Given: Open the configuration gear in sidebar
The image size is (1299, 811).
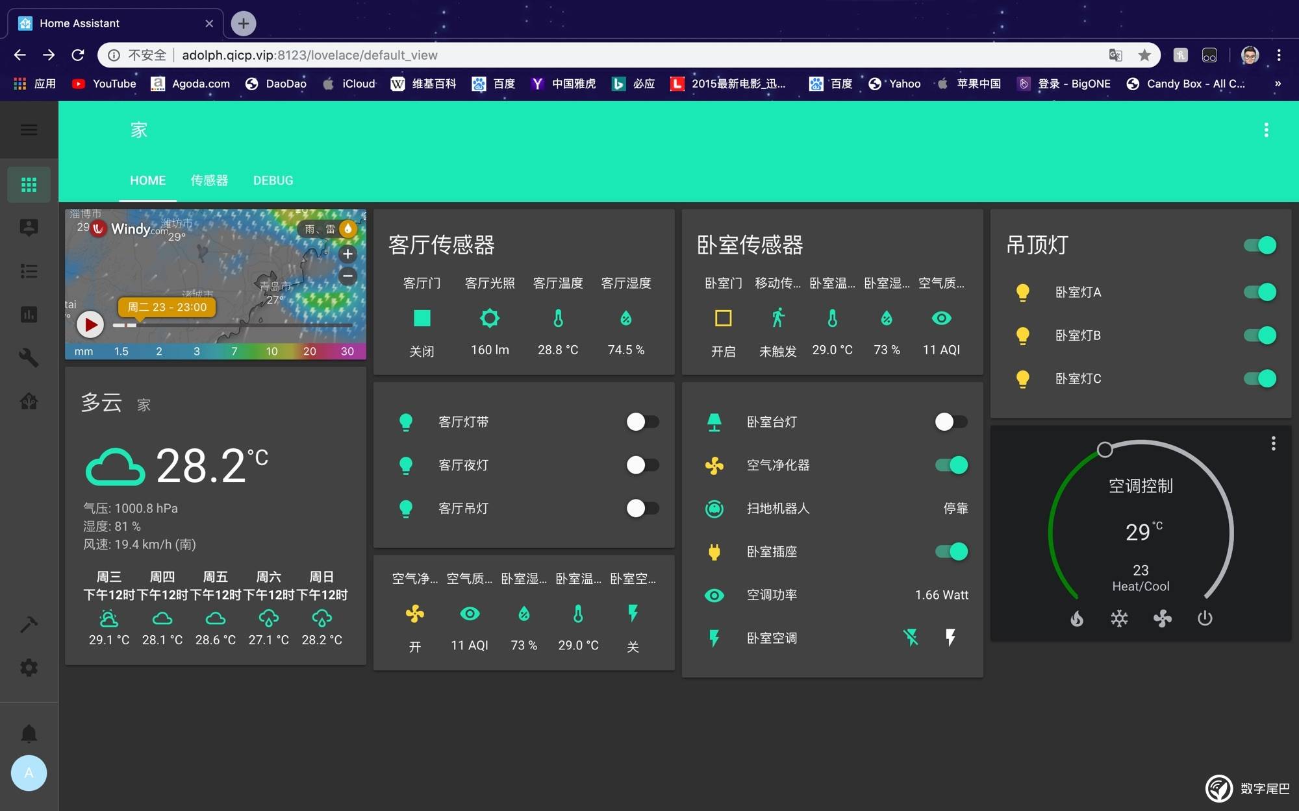Looking at the screenshot, I should tap(29, 668).
